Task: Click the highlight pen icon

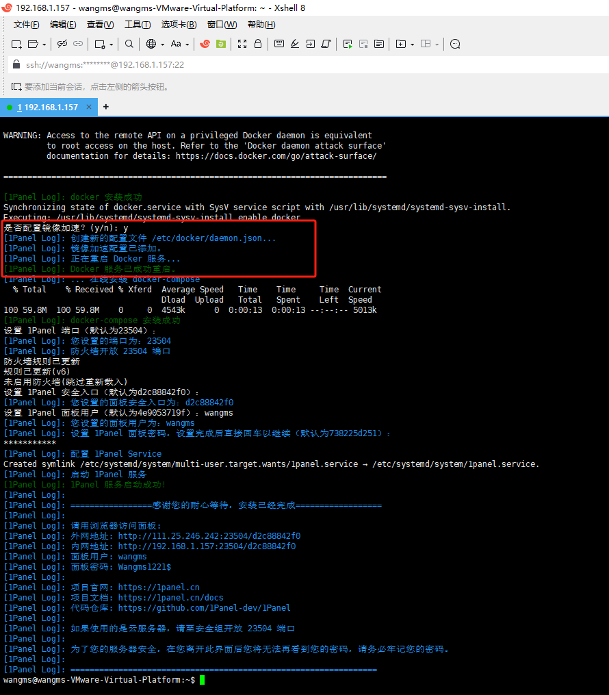Action: [295, 43]
